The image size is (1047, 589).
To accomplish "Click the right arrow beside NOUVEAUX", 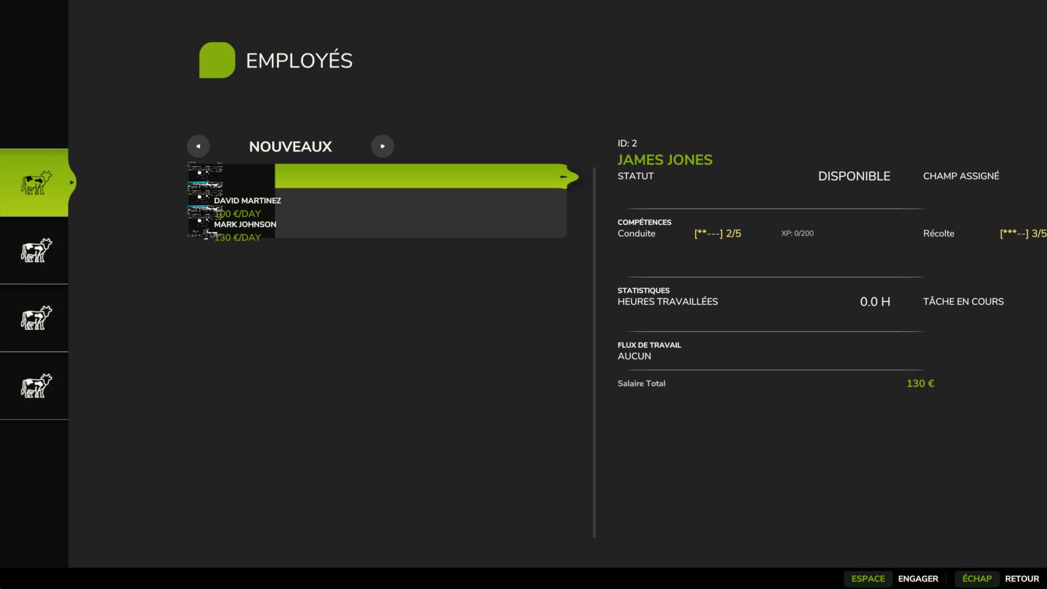I will pos(383,146).
